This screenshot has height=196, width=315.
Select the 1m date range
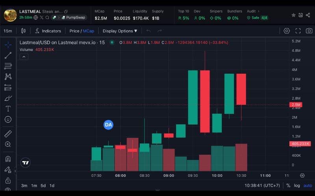pyautogui.click(x=34, y=185)
